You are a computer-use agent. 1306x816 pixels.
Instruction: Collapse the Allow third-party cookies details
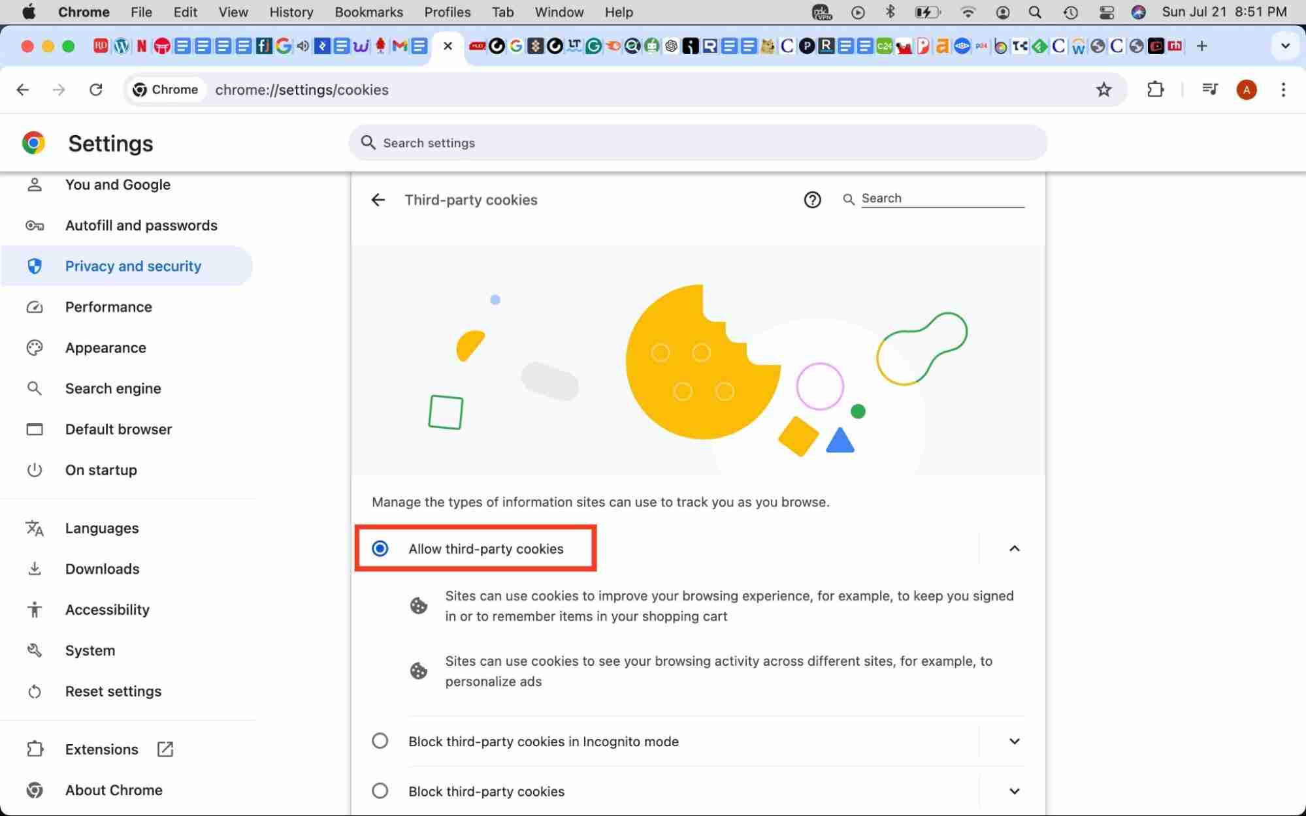1014,548
